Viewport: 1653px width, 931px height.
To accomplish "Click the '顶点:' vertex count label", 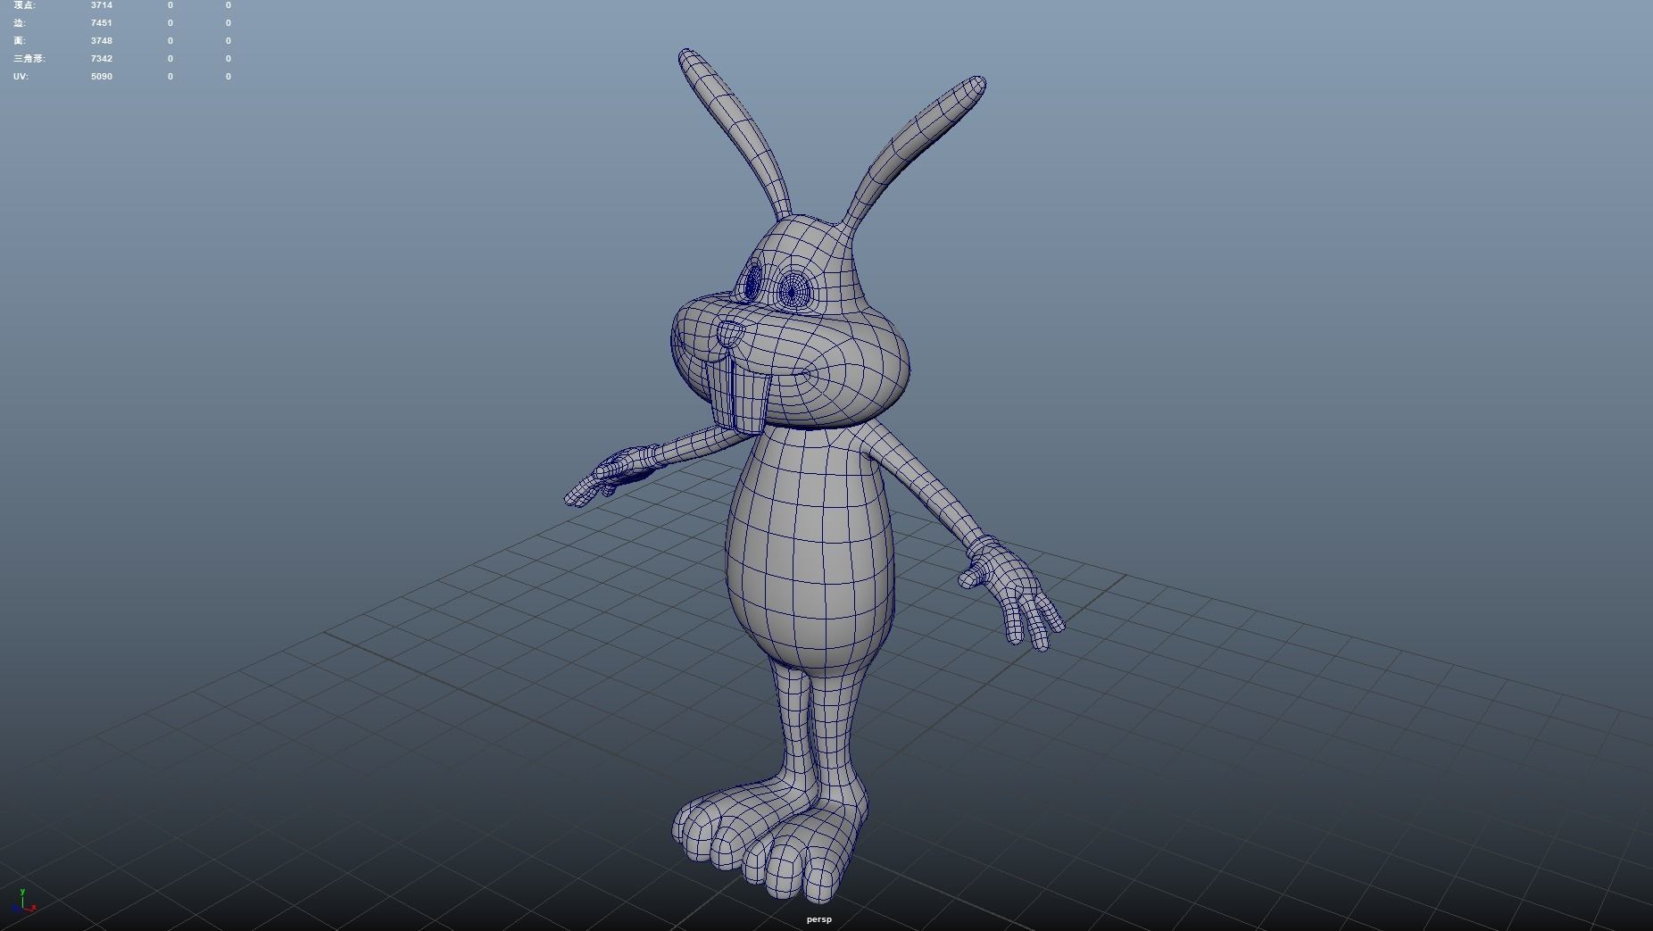I will point(25,5).
